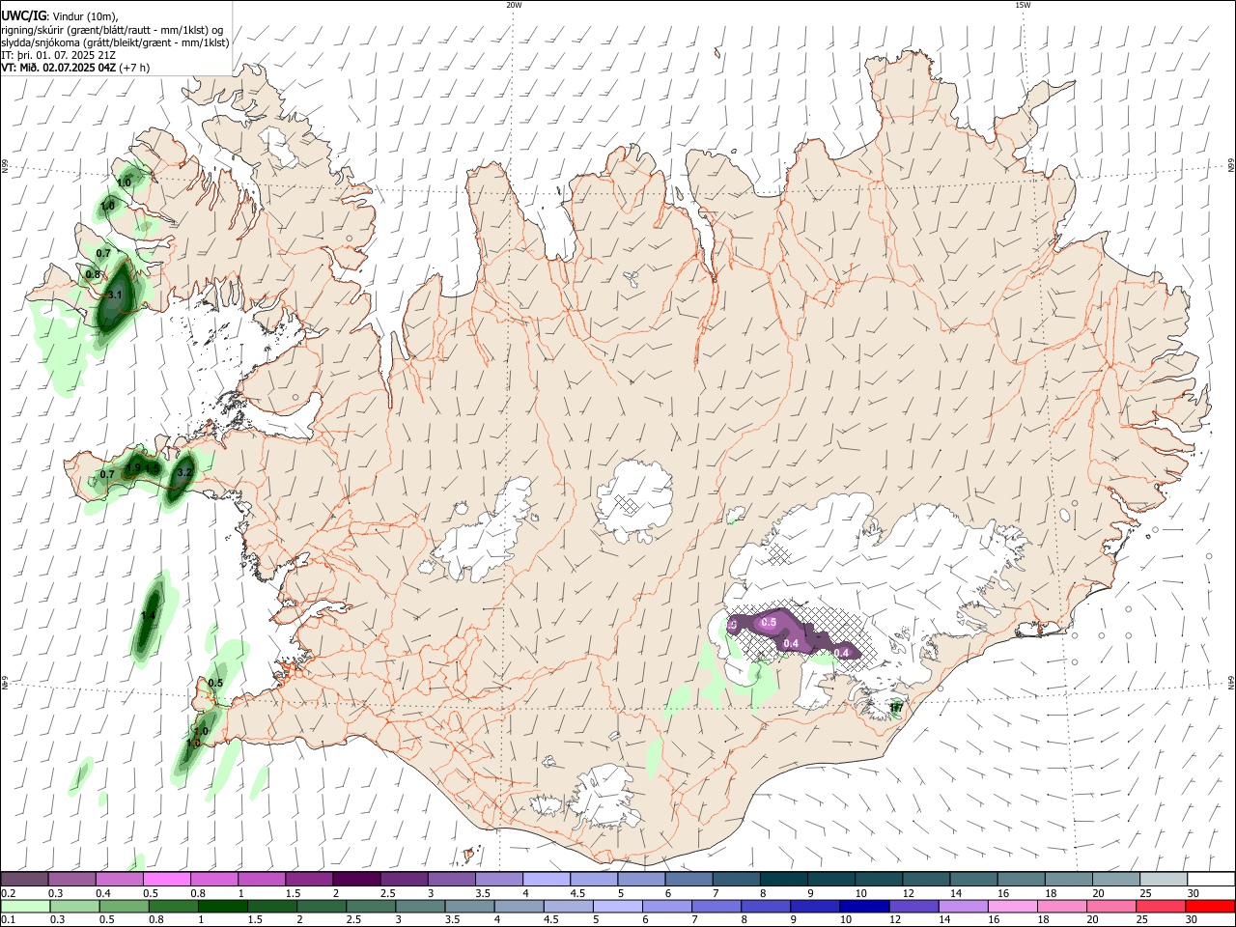Screen dimensions: 1236x927
Task: Click the 'IT: þri. 01. 07. 2025 21Z' initial time line
Action: coord(59,55)
